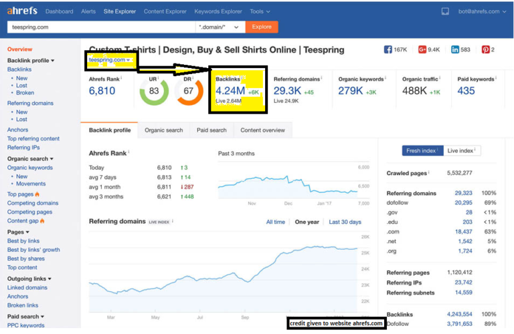Click the UR 83 gauge
The height and width of the screenshot is (334, 514).
[154, 92]
